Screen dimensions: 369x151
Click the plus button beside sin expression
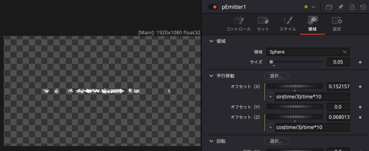click(270, 97)
